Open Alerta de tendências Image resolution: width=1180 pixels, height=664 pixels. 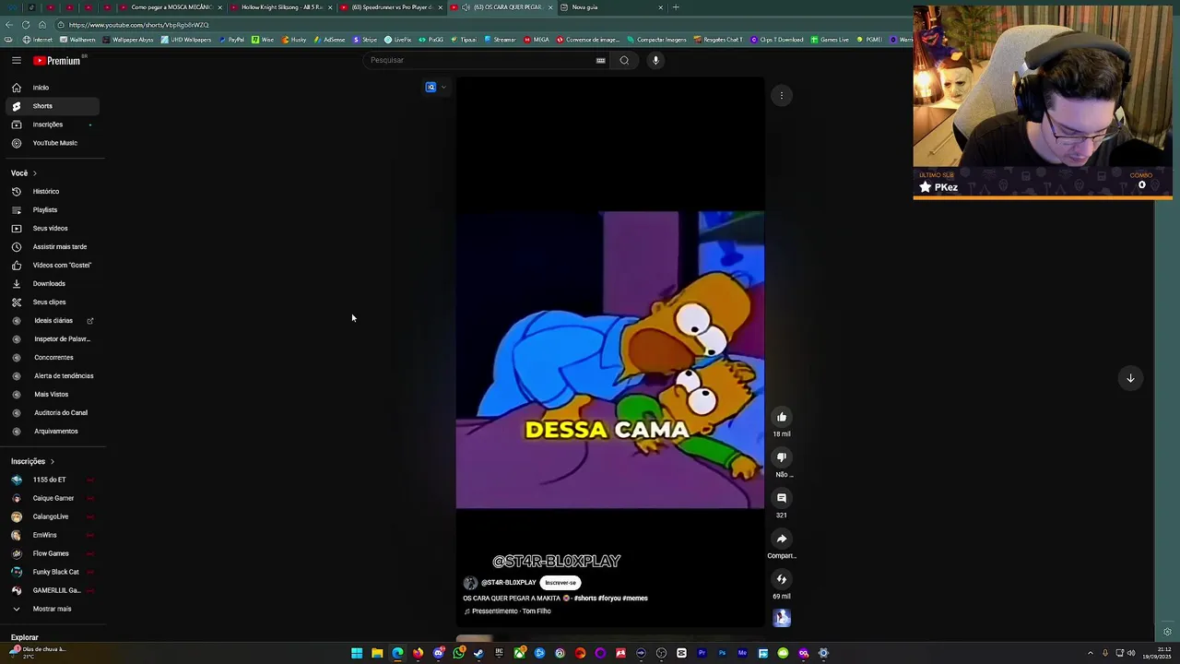53,376
